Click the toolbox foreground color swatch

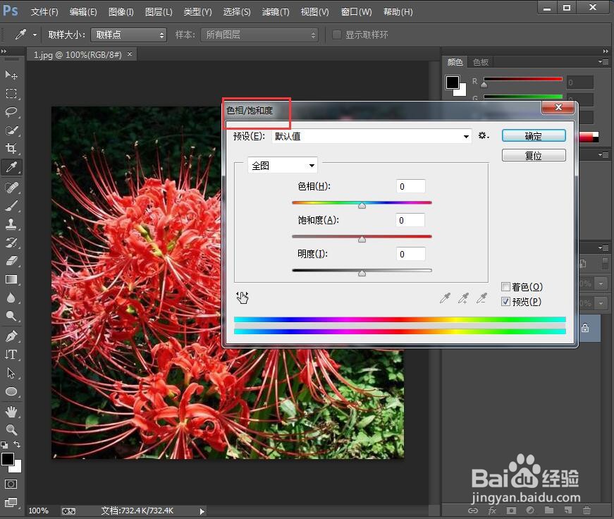click(8, 460)
